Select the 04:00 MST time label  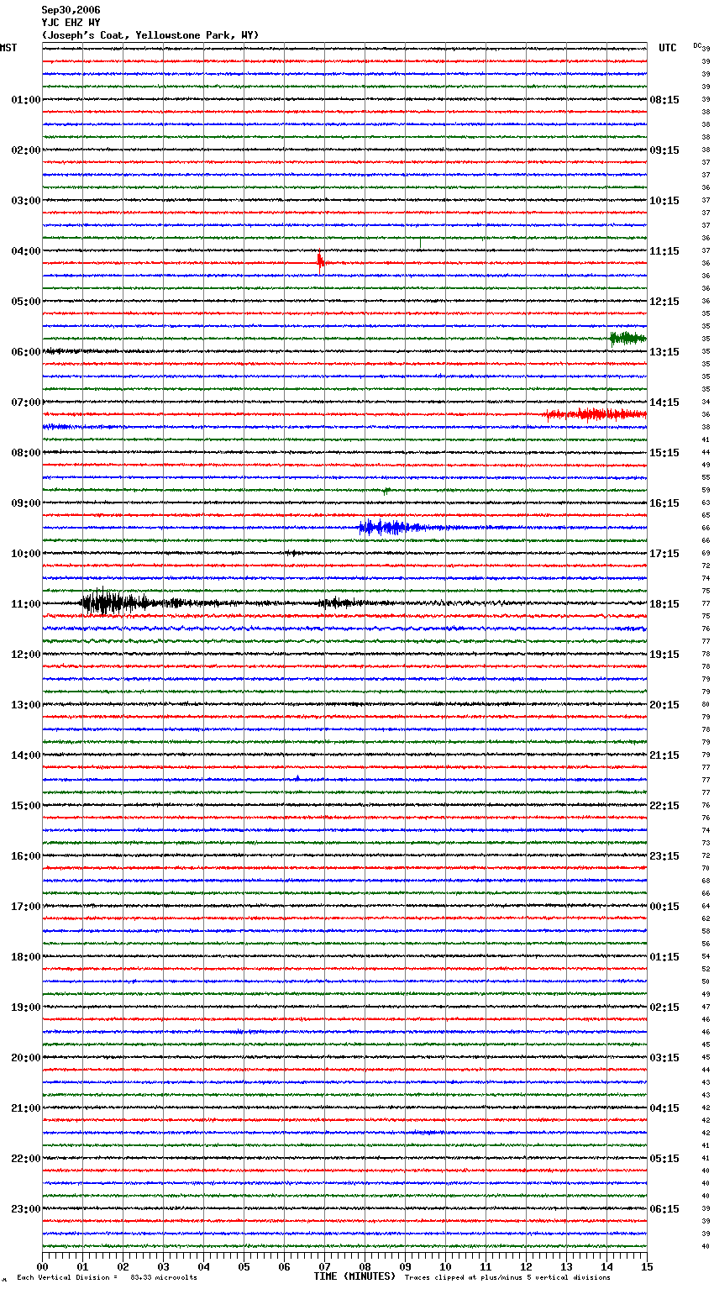[x=25, y=251]
